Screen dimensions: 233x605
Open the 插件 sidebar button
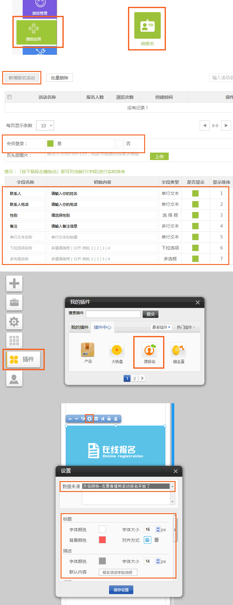(x=24, y=359)
